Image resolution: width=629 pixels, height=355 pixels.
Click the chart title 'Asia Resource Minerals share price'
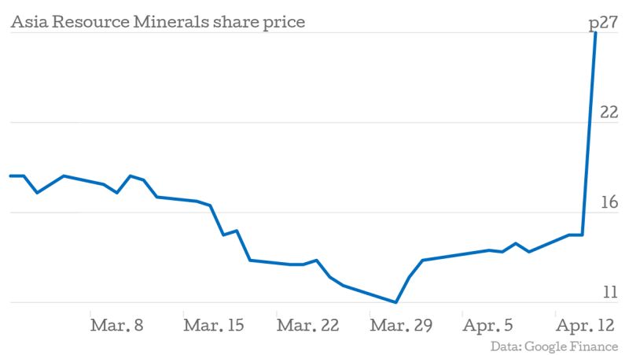tap(157, 22)
